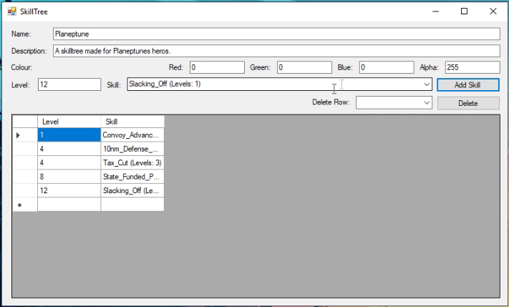Select the 10nm_Defense_... skill cell
509x307 pixels.
(132, 149)
